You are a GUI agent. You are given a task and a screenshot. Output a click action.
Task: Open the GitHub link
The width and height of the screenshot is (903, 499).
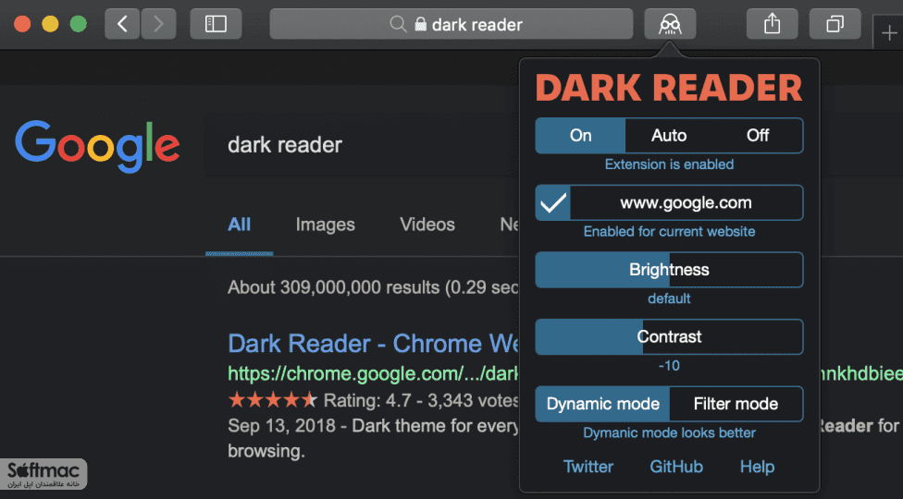point(676,467)
